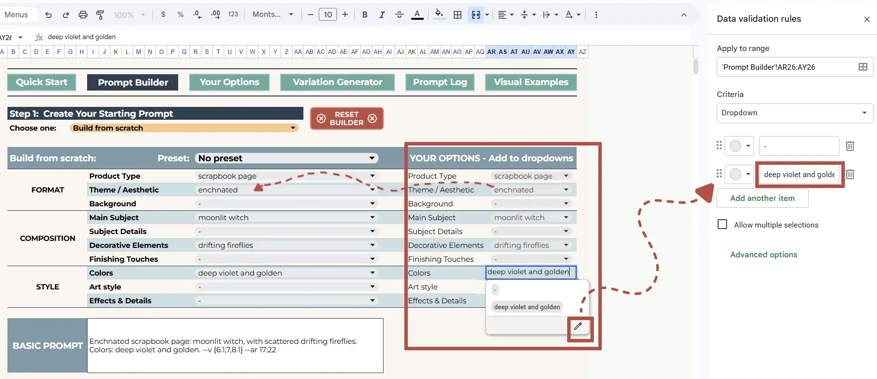Click the select data range grid icon
The width and height of the screenshot is (877, 379).
tap(863, 67)
